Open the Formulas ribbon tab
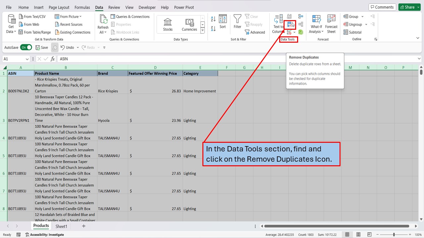Screen dimensions: 424x238 click(82, 7)
